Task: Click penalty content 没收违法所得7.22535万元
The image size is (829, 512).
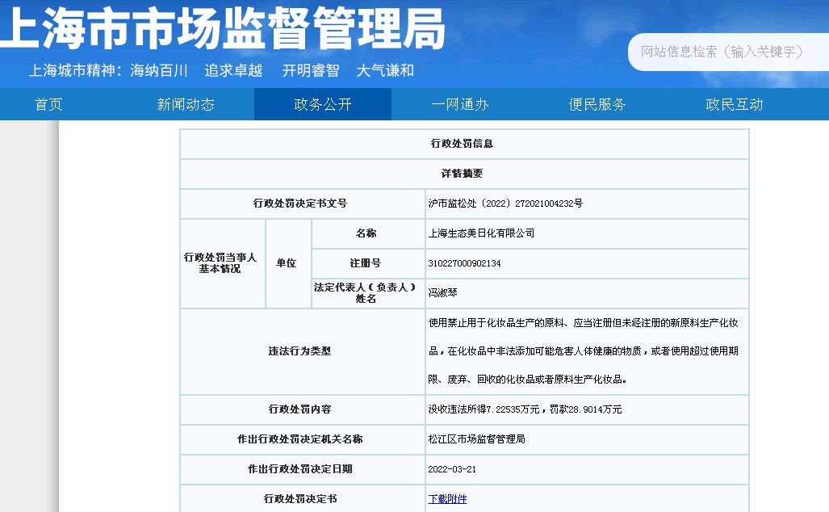Action: pos(484,409)
